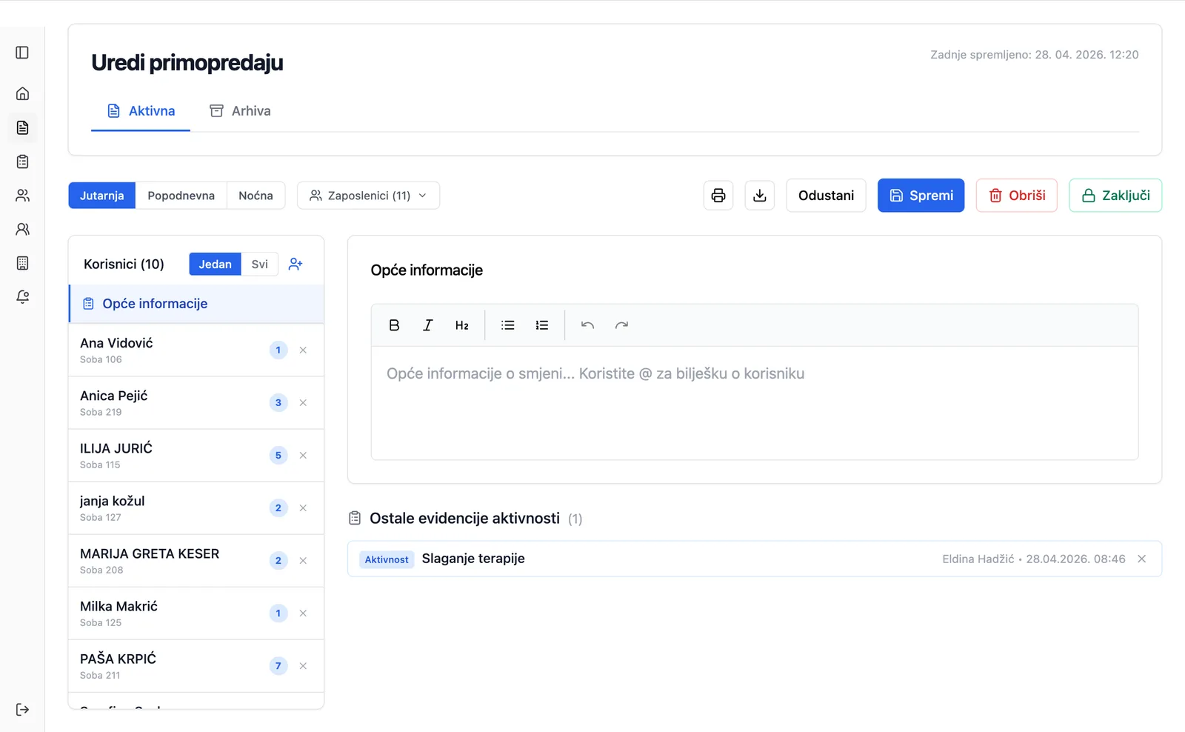
Task: Apply bold formatting in editor
Action: [x=394, y=325]
